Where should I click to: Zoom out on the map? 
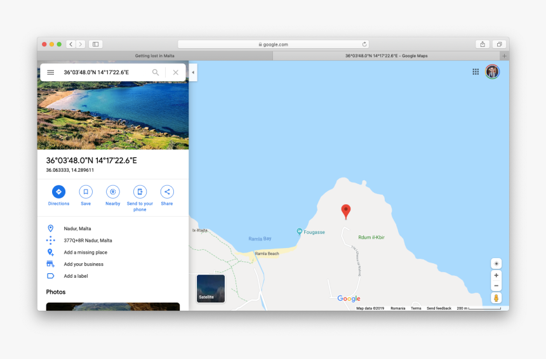pyautogui.click(x=496, y=285)
